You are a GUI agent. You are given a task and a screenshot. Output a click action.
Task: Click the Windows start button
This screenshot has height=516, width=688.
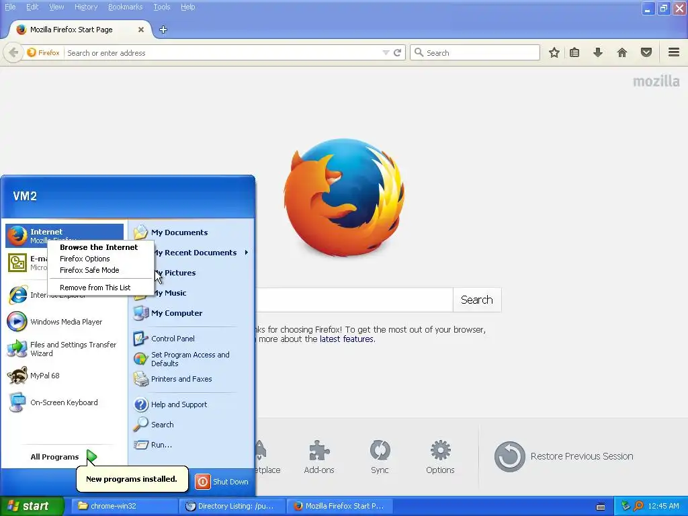click(32, 506)
